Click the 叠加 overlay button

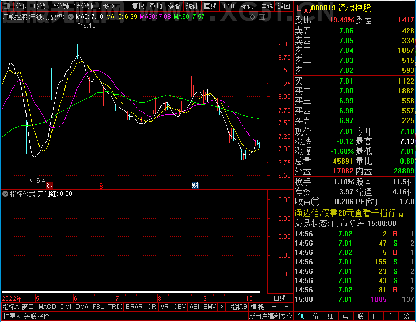click(155, 6)
